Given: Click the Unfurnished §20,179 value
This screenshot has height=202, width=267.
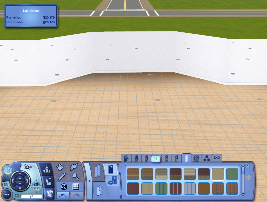Looking at the screenshot, I should tap(49, 22).
